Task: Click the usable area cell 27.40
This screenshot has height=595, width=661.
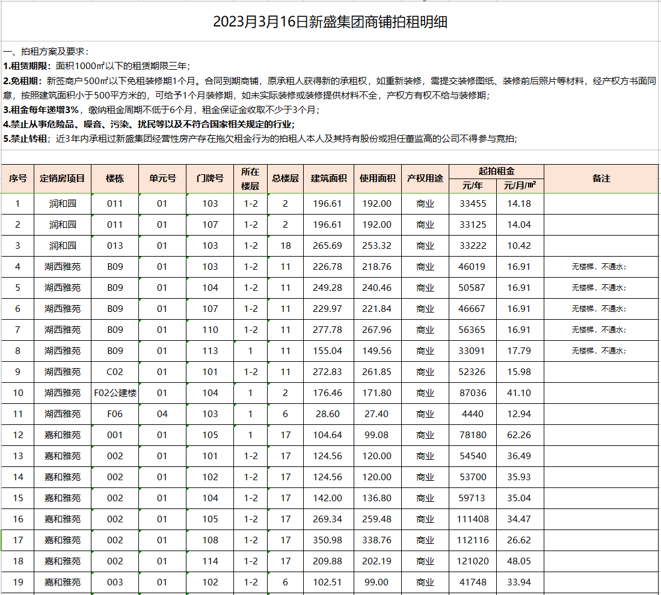Action: [x=377, y=414]
